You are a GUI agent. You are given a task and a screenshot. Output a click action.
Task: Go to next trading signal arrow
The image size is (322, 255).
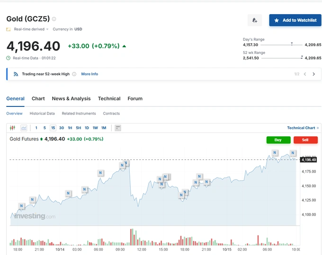tap(313, 74)
